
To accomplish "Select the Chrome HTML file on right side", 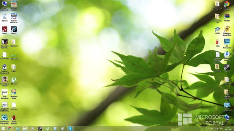I will [218, 67].
